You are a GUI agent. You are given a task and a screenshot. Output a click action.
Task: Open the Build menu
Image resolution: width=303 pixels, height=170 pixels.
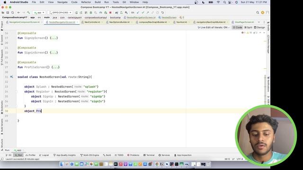(x=98, y=2)
